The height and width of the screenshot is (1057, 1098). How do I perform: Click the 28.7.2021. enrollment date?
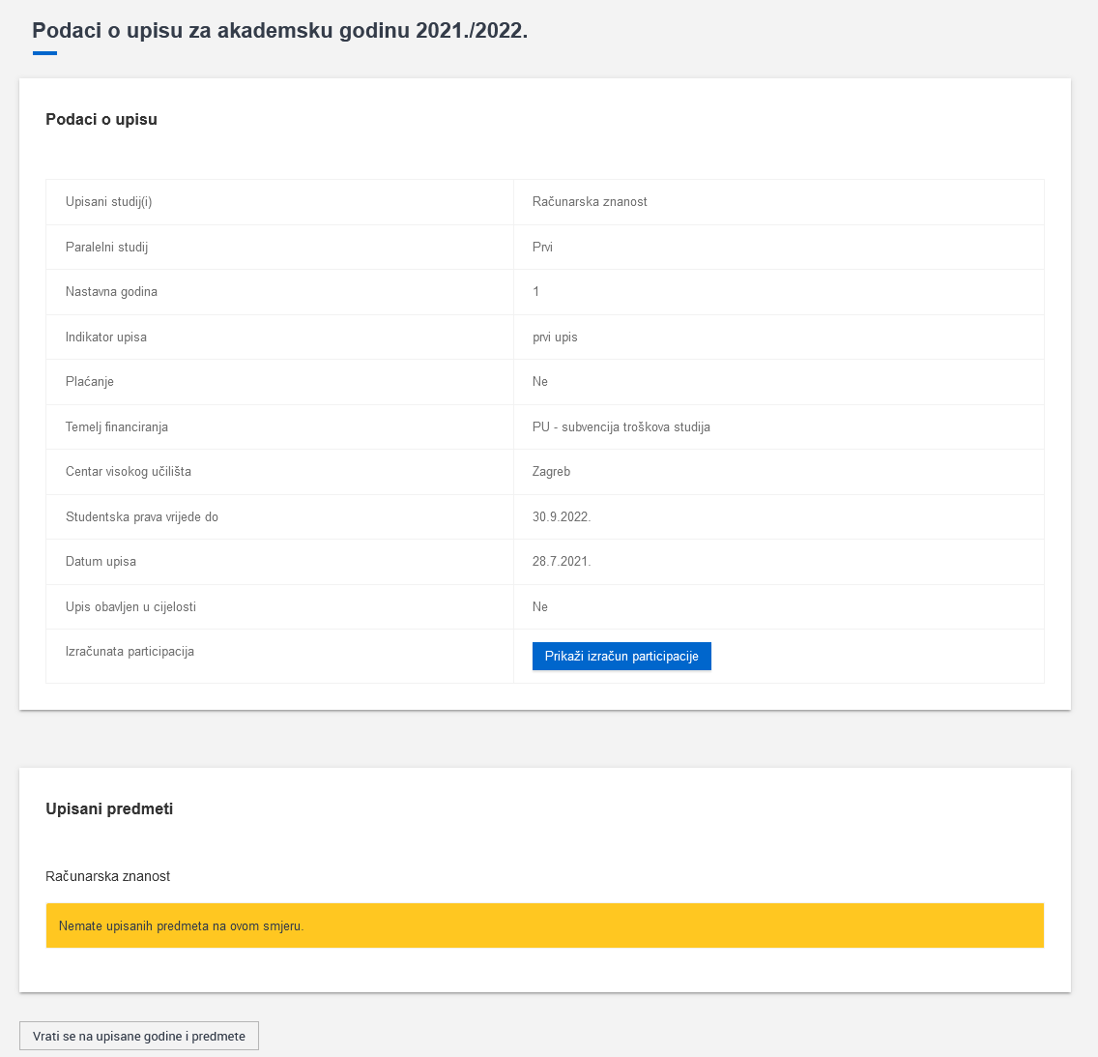pyautogui.click(x=562, y=561)
